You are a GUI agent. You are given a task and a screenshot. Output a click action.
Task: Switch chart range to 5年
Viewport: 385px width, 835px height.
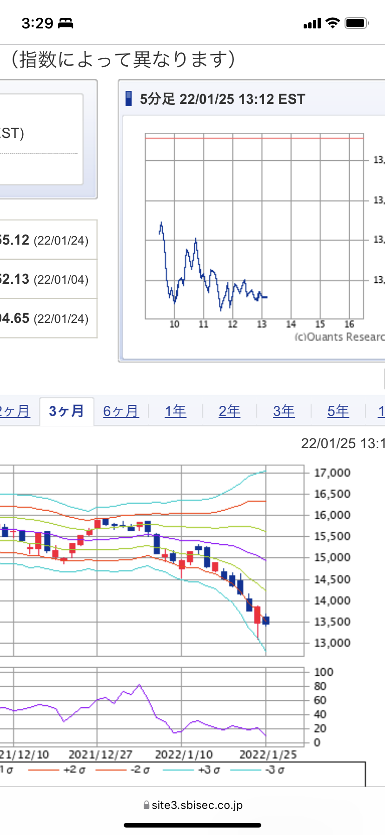[338, 411]
